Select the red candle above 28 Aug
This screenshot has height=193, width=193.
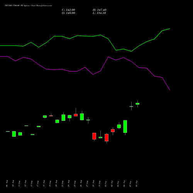pyautogui.click(x=94, y=136)
